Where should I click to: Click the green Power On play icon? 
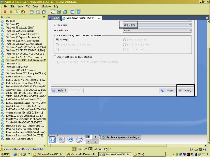tap(17, 12)
